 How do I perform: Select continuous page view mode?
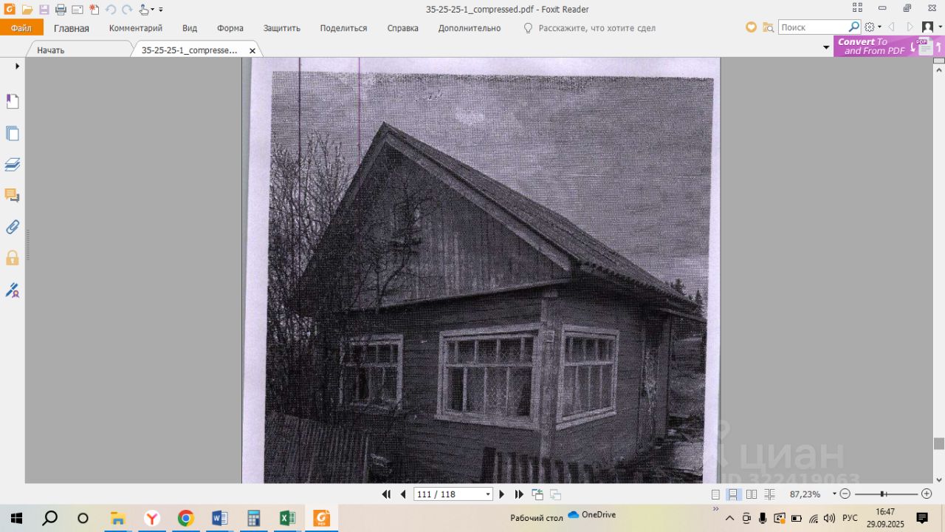tap(733, 494)
